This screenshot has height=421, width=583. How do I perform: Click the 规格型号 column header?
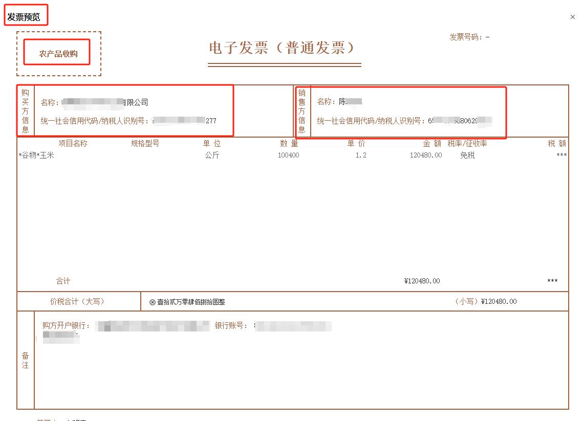tap(145, 143)
